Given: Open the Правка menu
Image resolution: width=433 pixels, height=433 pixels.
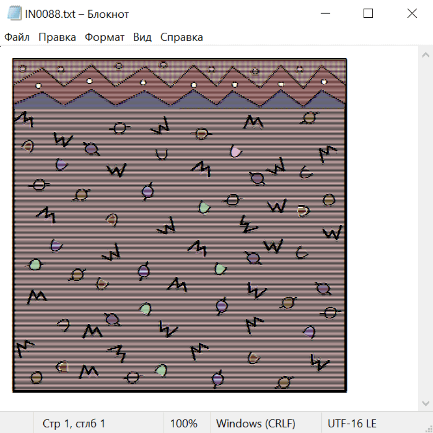Looking at the screenshot, I should 57,37.
